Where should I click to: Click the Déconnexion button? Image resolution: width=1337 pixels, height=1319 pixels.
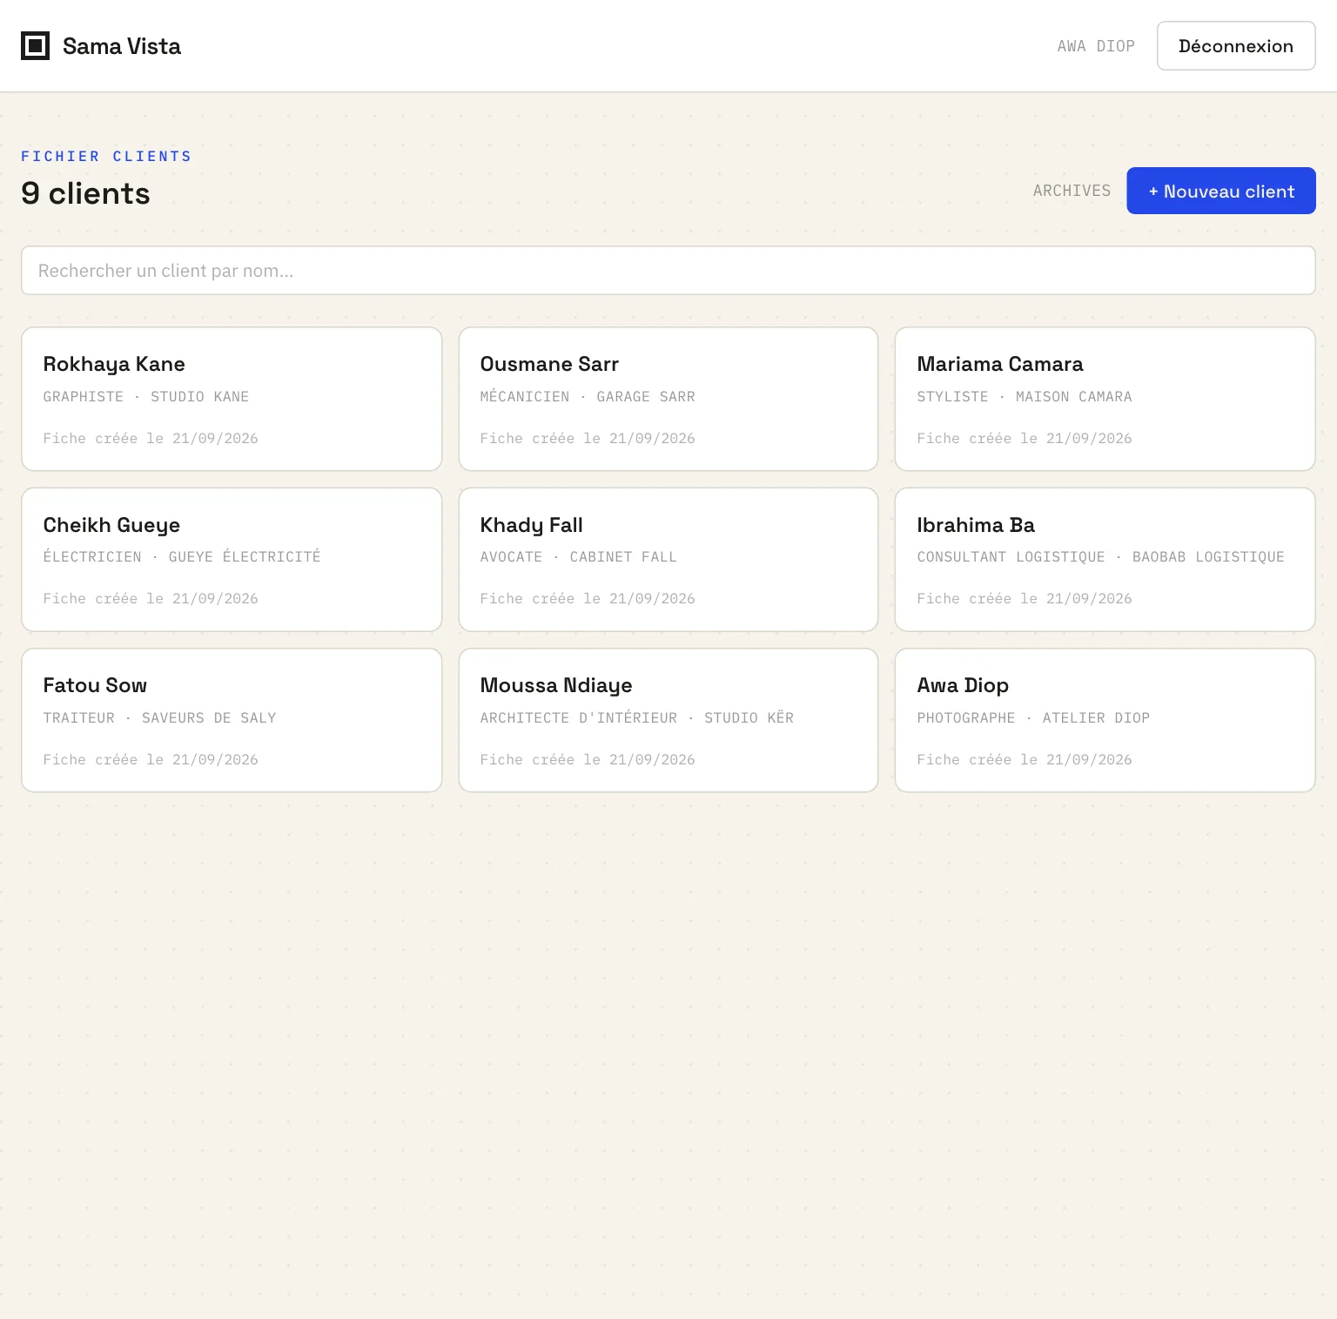1236,46
